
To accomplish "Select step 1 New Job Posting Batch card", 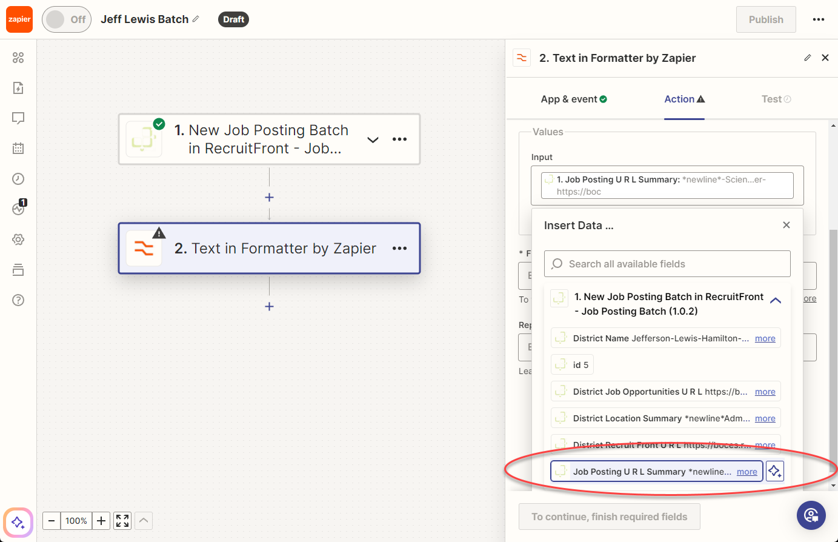I will coord(269,139).
